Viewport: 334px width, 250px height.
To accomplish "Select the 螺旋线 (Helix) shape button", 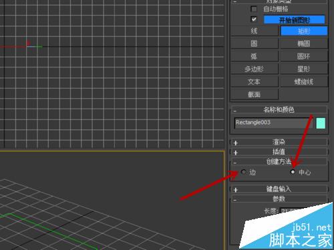I will pyautogui.click(x=304, y=81).
